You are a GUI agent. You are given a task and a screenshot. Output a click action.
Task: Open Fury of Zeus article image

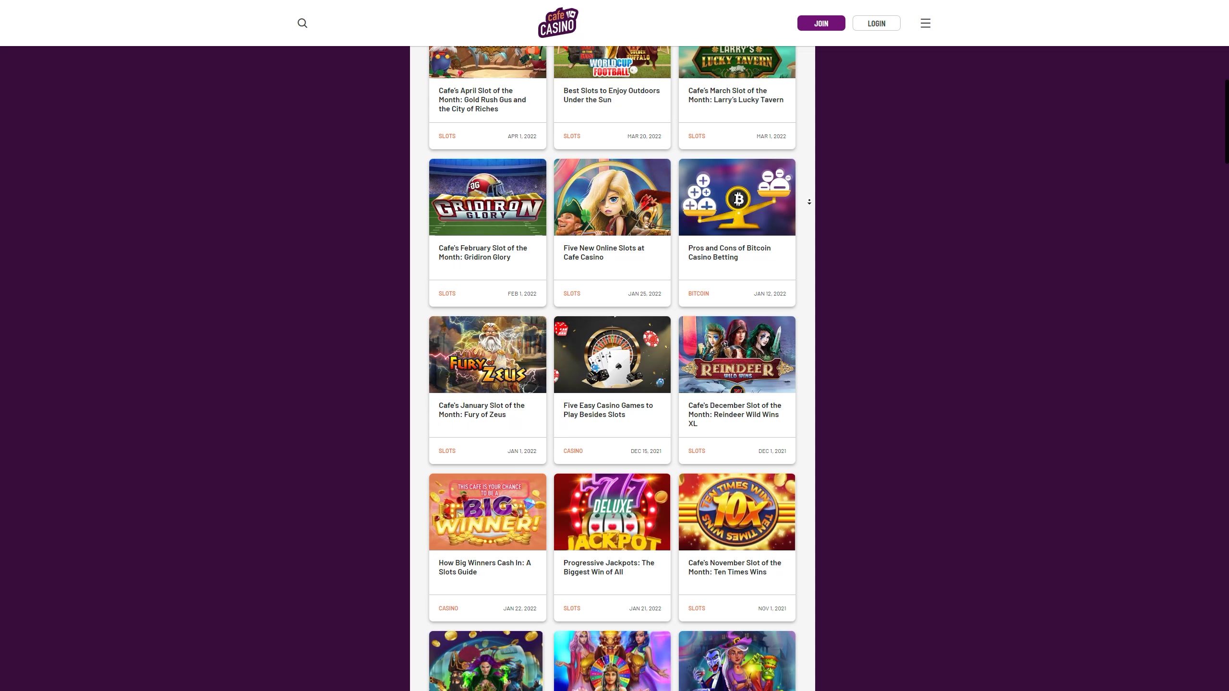coord(487,355)
